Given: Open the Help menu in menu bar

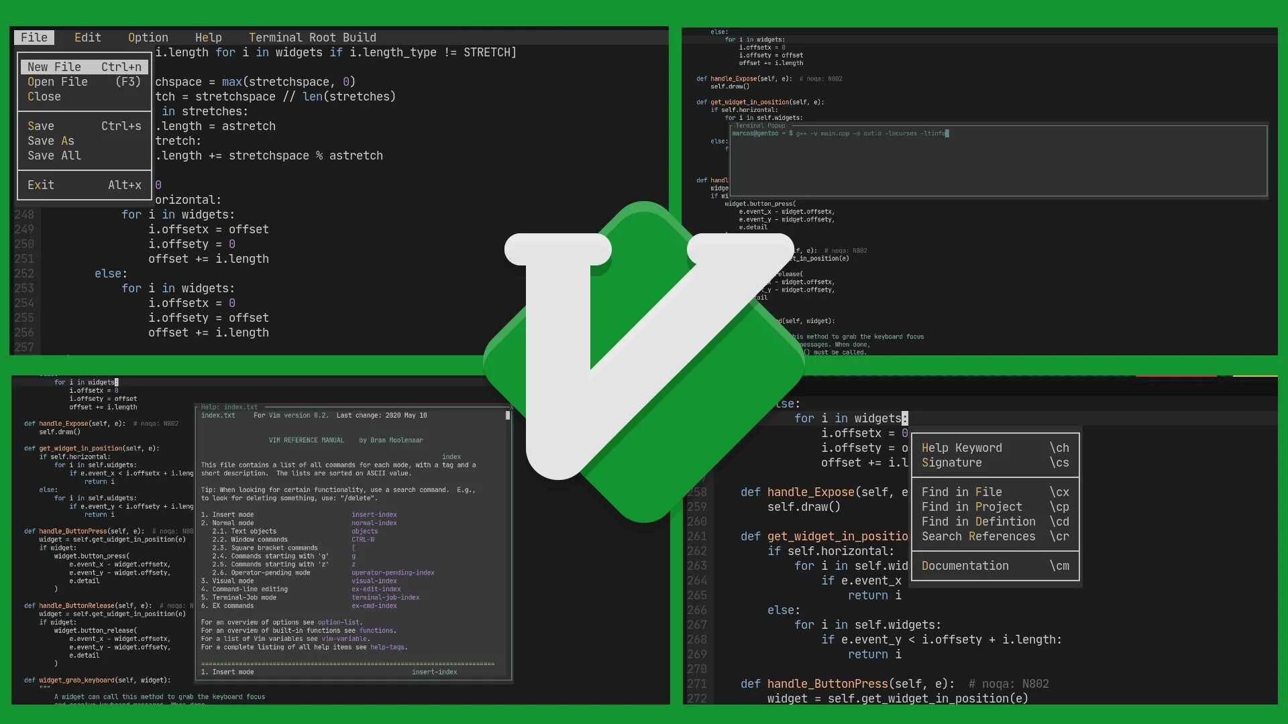Looking at the screenshot, I should tap(209, 38).
